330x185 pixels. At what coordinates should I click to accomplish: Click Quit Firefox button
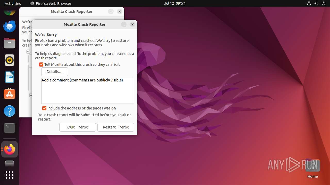pyautogui.click(x=78, y=127)
